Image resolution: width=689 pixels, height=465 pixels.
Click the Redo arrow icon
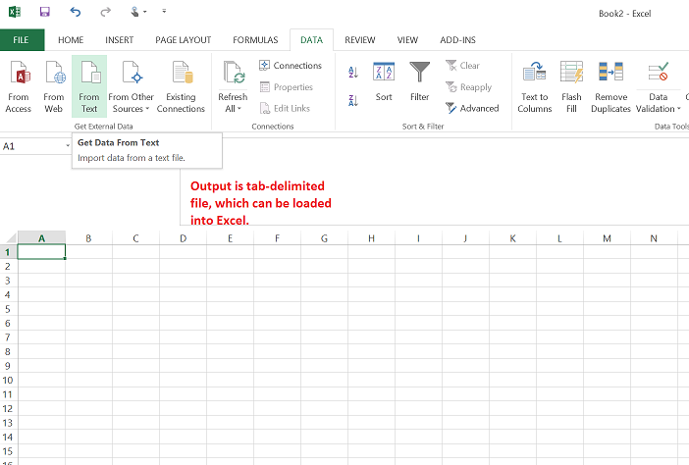click(x=105, y=12)
